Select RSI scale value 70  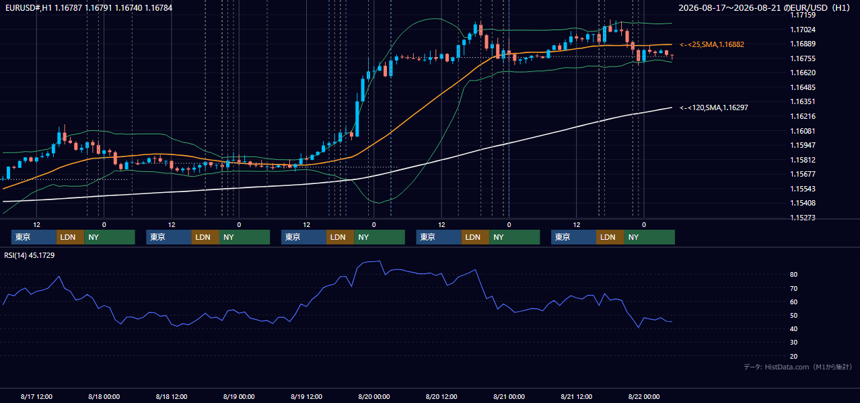(x=794, y=288)
